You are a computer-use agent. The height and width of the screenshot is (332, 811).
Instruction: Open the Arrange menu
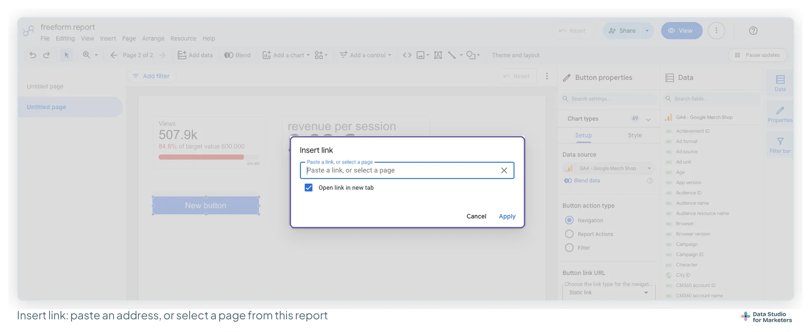pos(153,38)
